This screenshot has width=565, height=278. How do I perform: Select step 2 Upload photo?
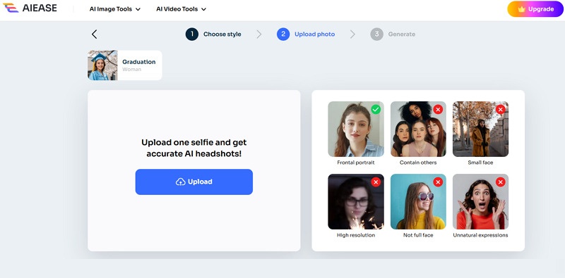coord(306,34)
